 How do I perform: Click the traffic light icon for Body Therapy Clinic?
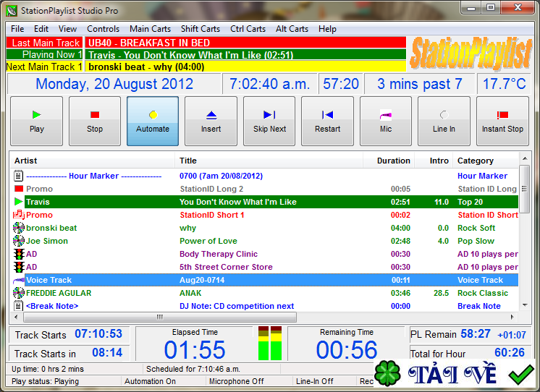tap(19, 254)
